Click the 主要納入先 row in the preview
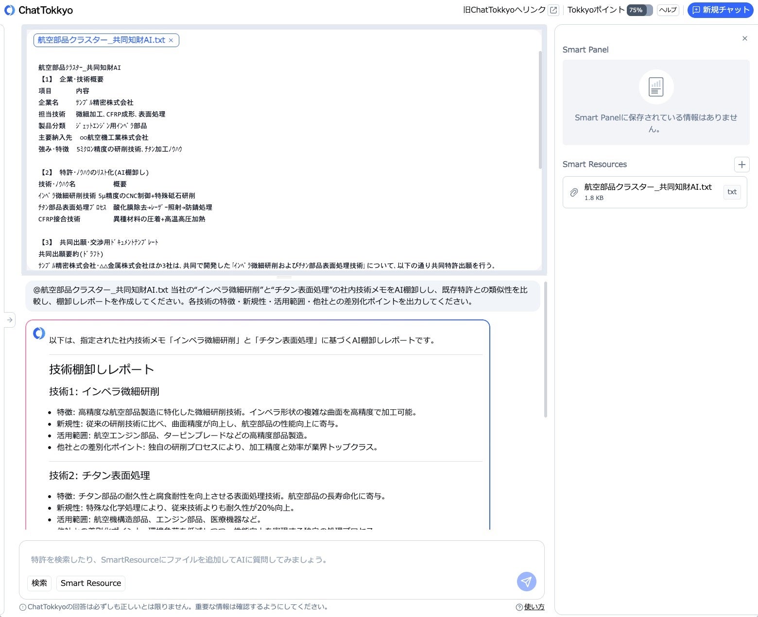 click(93, 137)
